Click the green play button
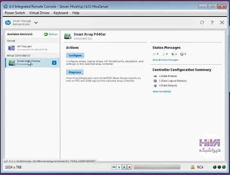 click(x=124, y=167)
